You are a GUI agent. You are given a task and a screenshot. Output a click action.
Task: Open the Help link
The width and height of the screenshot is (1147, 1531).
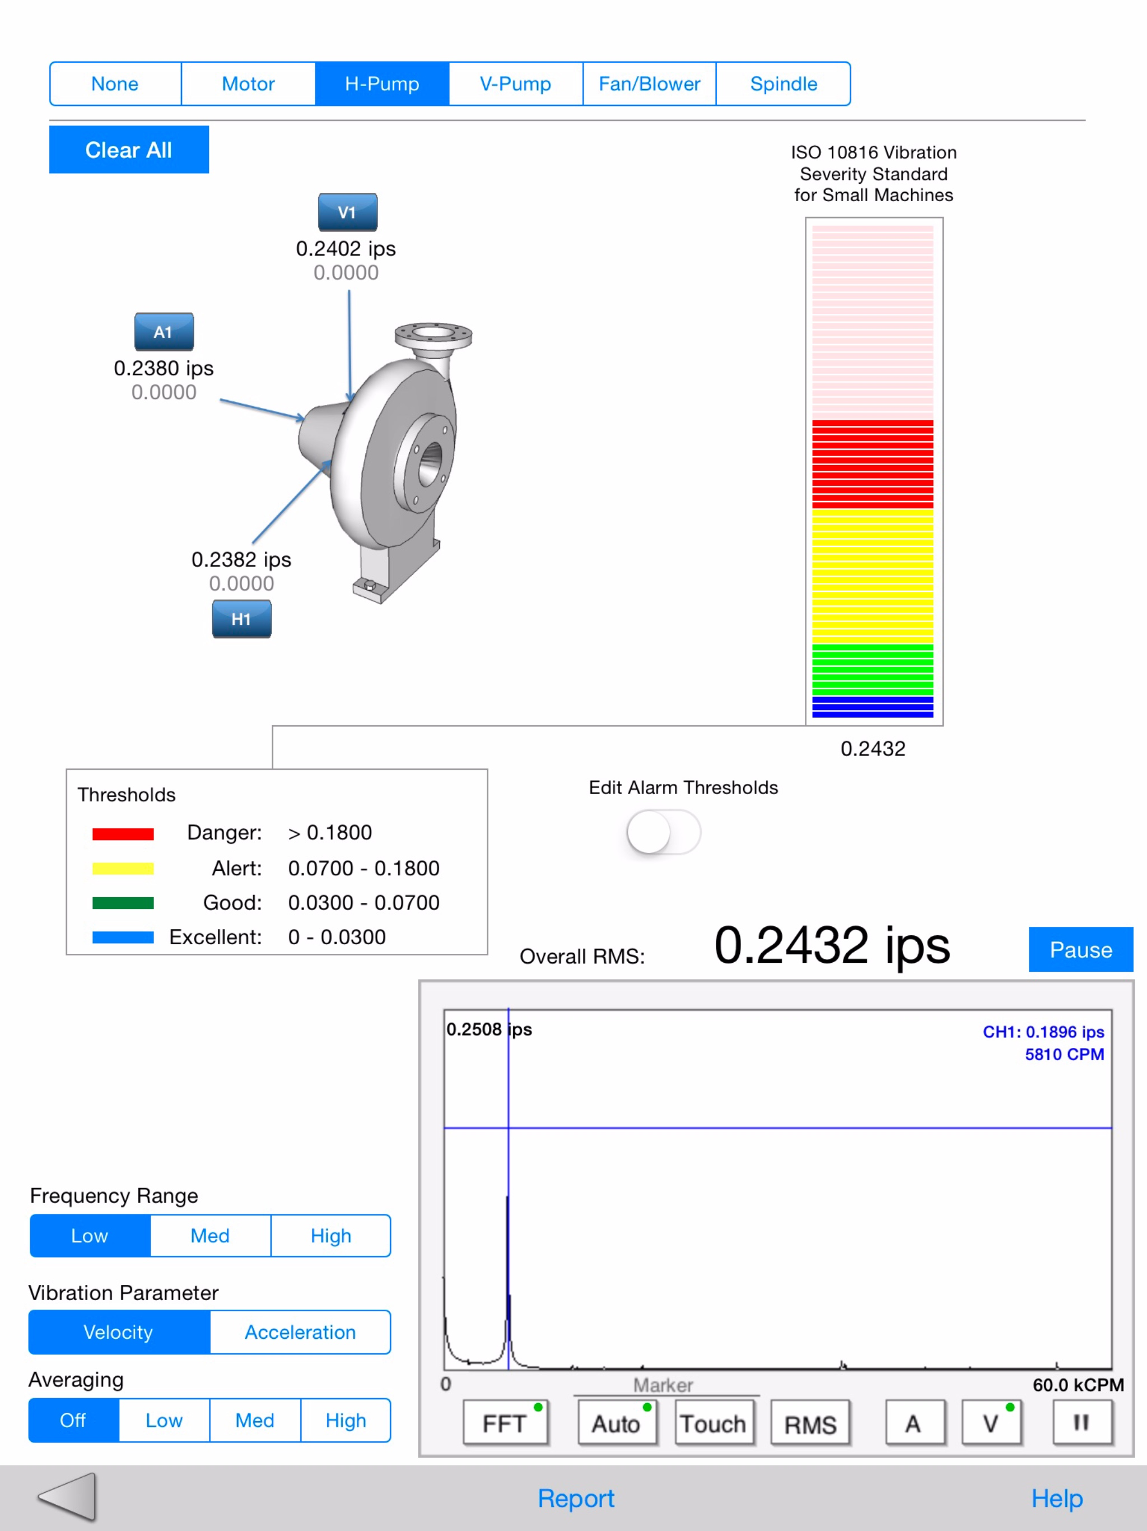pos(1057,1498)
